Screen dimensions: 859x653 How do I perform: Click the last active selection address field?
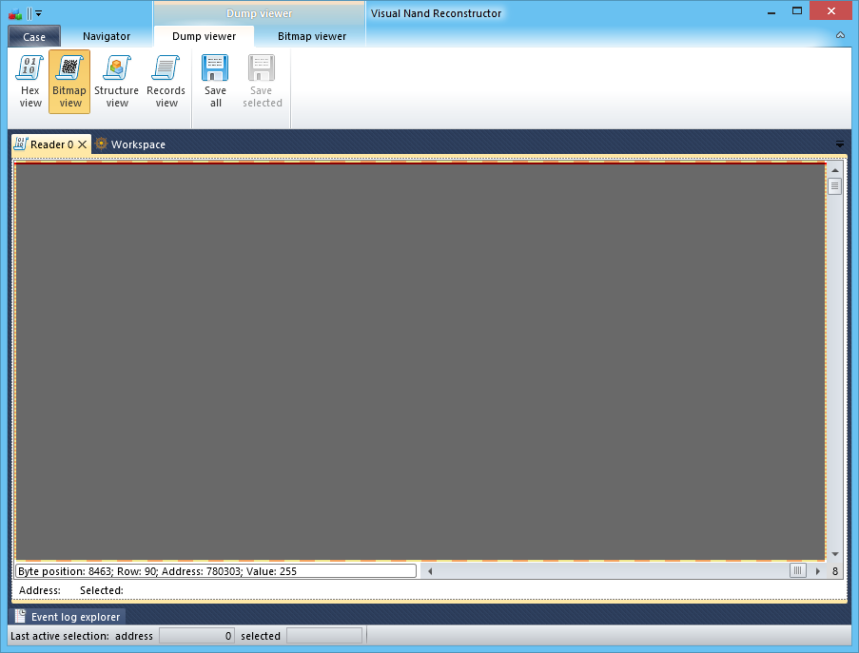click(x=197, y=636)
